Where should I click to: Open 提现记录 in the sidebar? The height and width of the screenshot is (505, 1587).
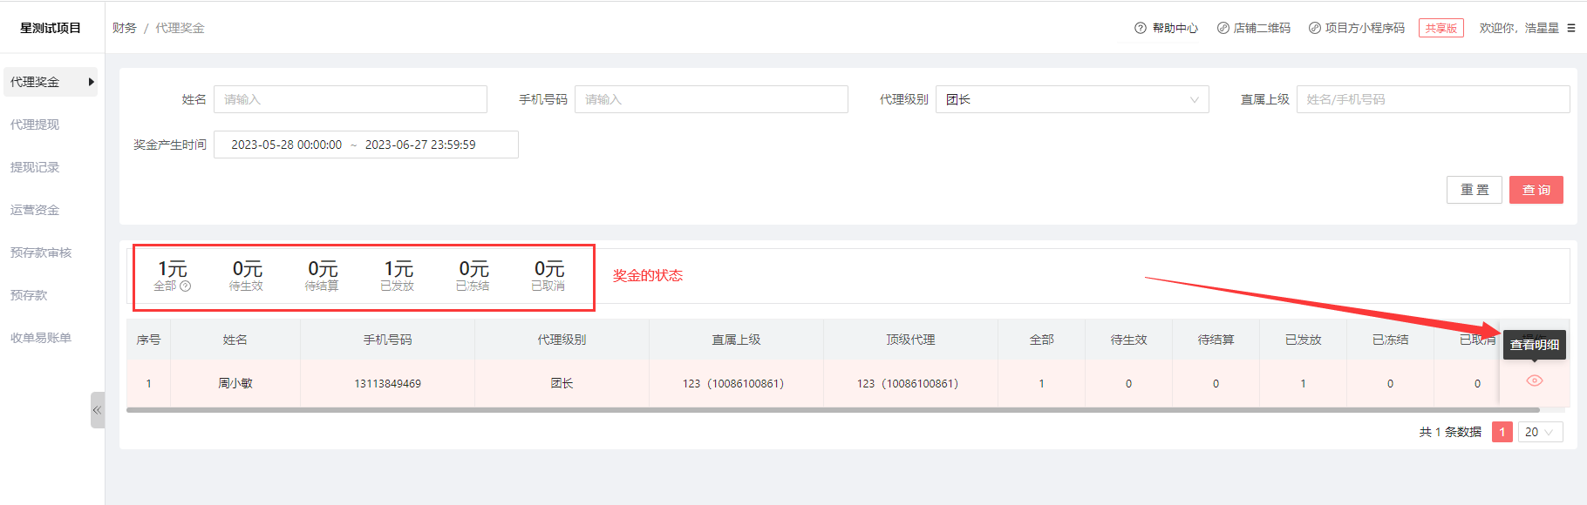point(35,167)
